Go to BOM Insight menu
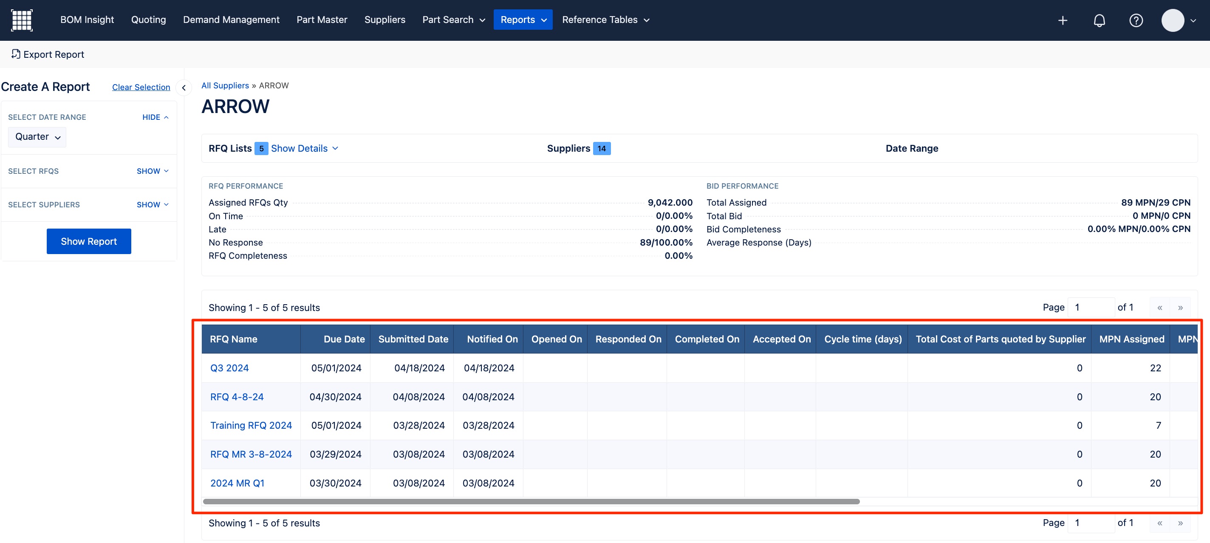 (x=87, y=20)
